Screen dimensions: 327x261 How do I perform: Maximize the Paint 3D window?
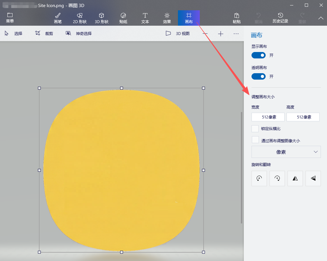tap(306, 5)
